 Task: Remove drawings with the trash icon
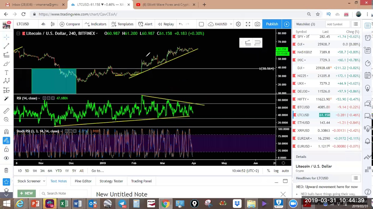(x=6, y=170)
